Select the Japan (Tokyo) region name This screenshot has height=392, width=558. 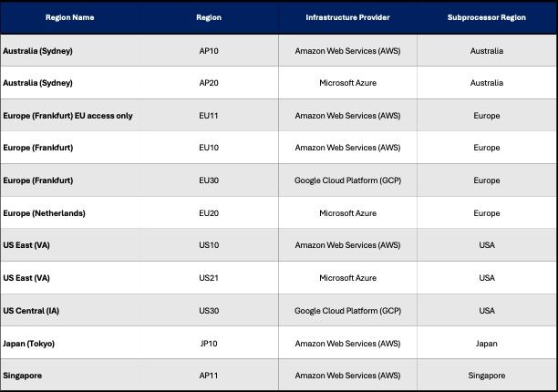29,344
